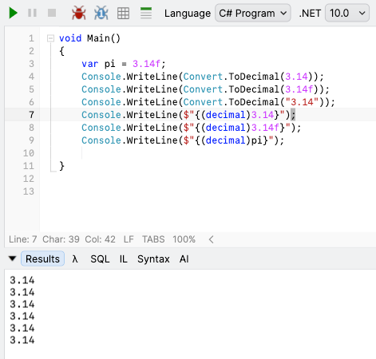Image resolution: width=376 pixels, height=359 pixels.
Task: Click the pause execution icon
Action: click(x=32, y=13)
